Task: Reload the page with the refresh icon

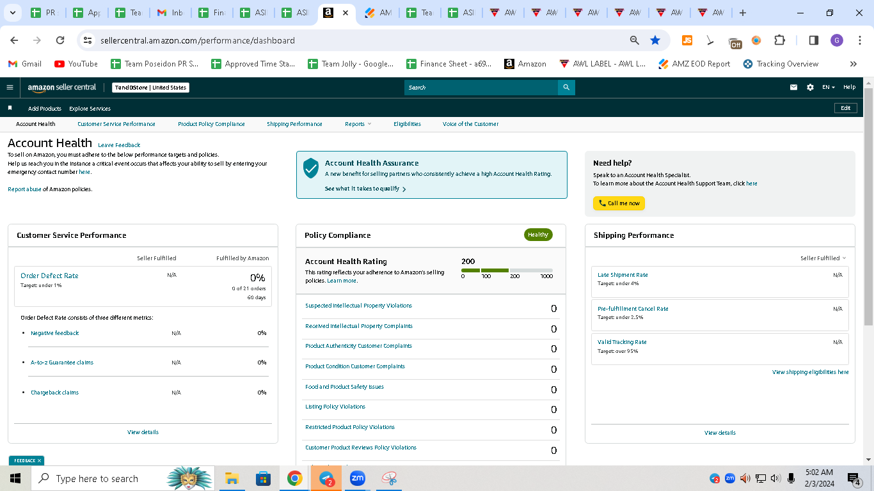Action: [60, 40]
